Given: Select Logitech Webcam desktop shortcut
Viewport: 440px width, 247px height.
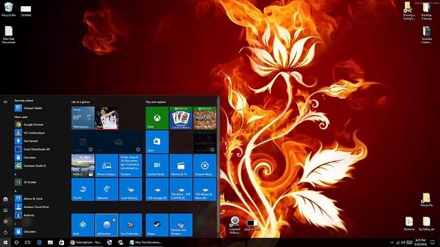Looking at the screenshot, I should click(x=235, y=225).
